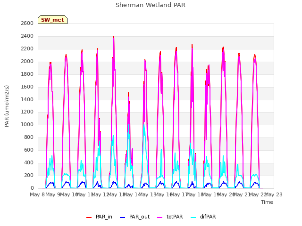Click the blue PAR_out legend swatch

click(123, 218)
